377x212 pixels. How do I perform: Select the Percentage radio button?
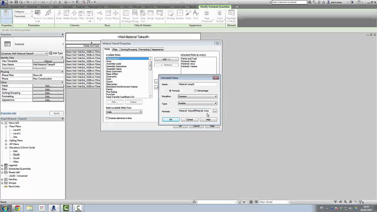[x=196, y=91]
